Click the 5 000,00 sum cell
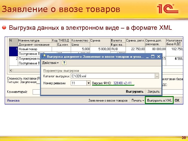The height and width of the screenshot is (141, 188). 100,49
